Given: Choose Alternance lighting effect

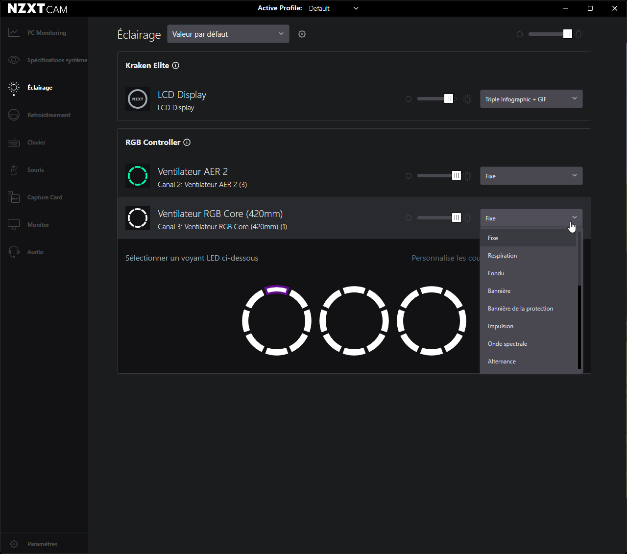Looking at the screenshot, I should [529, 361].
